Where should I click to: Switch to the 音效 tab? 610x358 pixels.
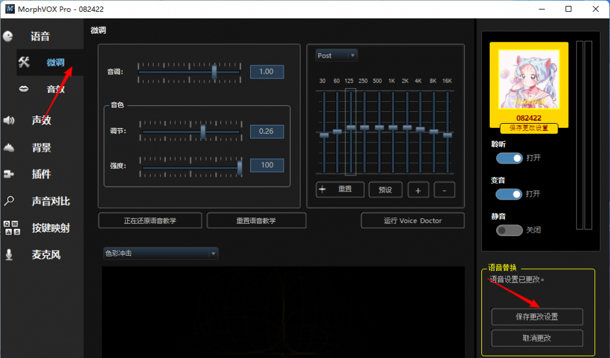pos(55,89)
